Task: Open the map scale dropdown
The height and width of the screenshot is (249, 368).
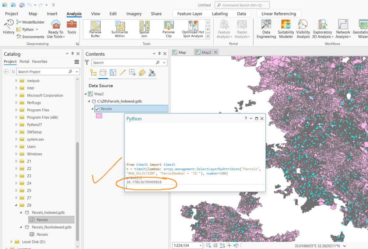Action: pyautogui.click(x=200, y=246)
